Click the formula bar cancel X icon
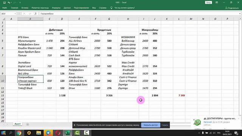 (x=24, y=14)
